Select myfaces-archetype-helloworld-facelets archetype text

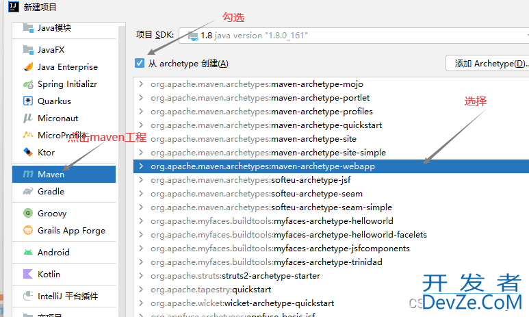pyautogui.click(x=289, y=234)
